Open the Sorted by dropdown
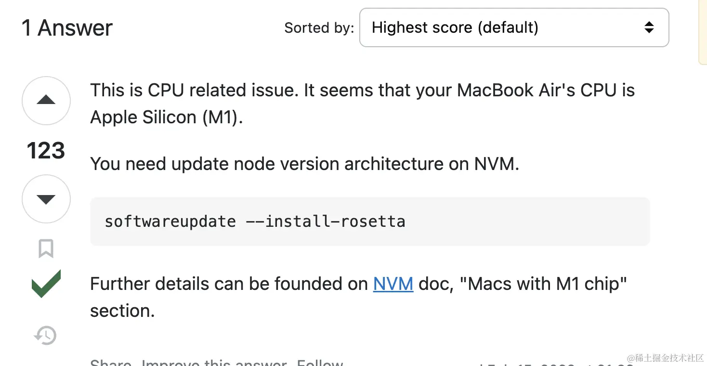The height and width of the screenshot is (366, 707). coord(514,27)
